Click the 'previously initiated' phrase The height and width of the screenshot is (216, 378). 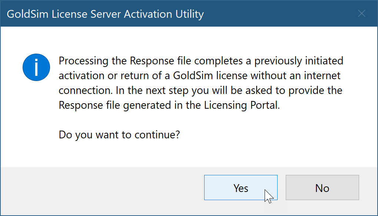(299, 61)
